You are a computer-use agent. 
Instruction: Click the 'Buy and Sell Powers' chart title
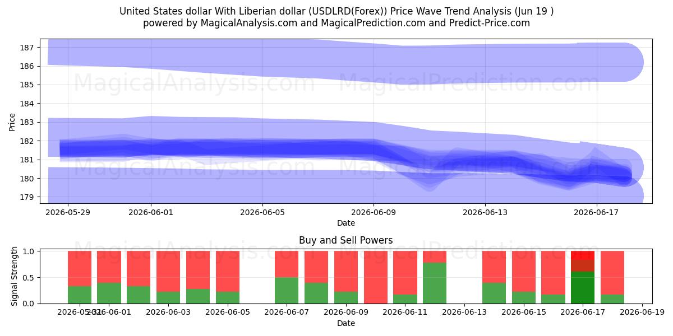click(346, 240)
